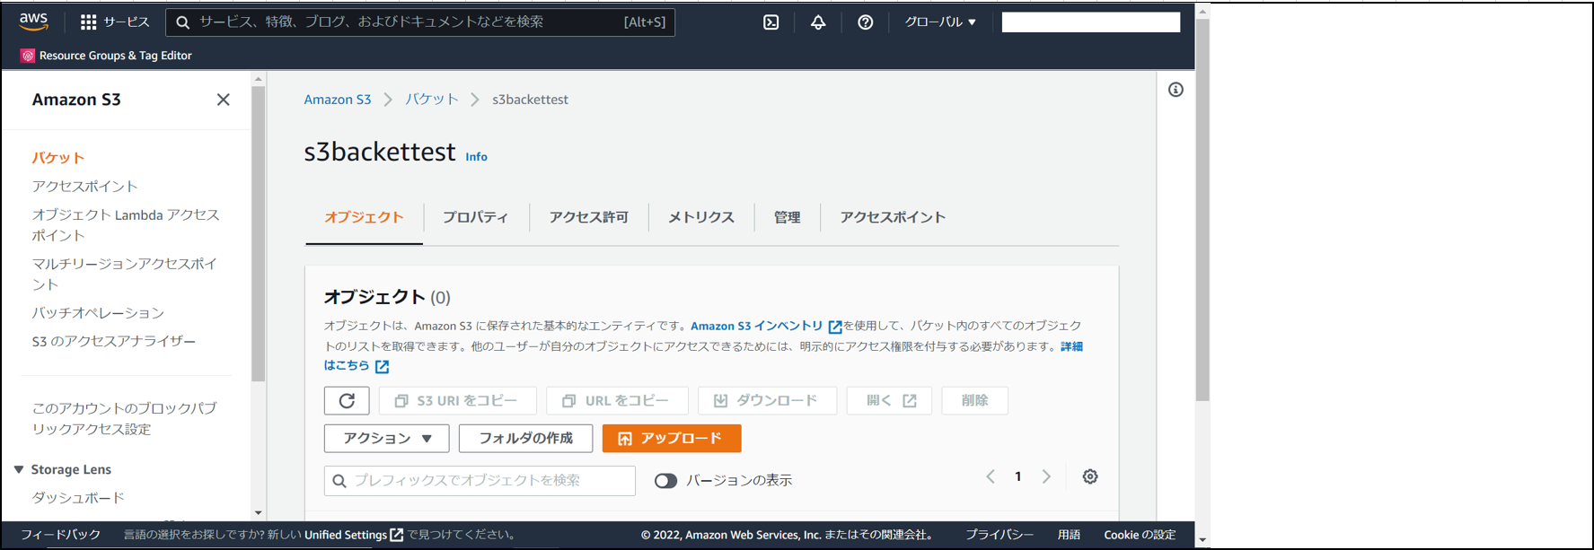Click the Unified Settings external link icon

pyautogui.click(x=396, y=535)
